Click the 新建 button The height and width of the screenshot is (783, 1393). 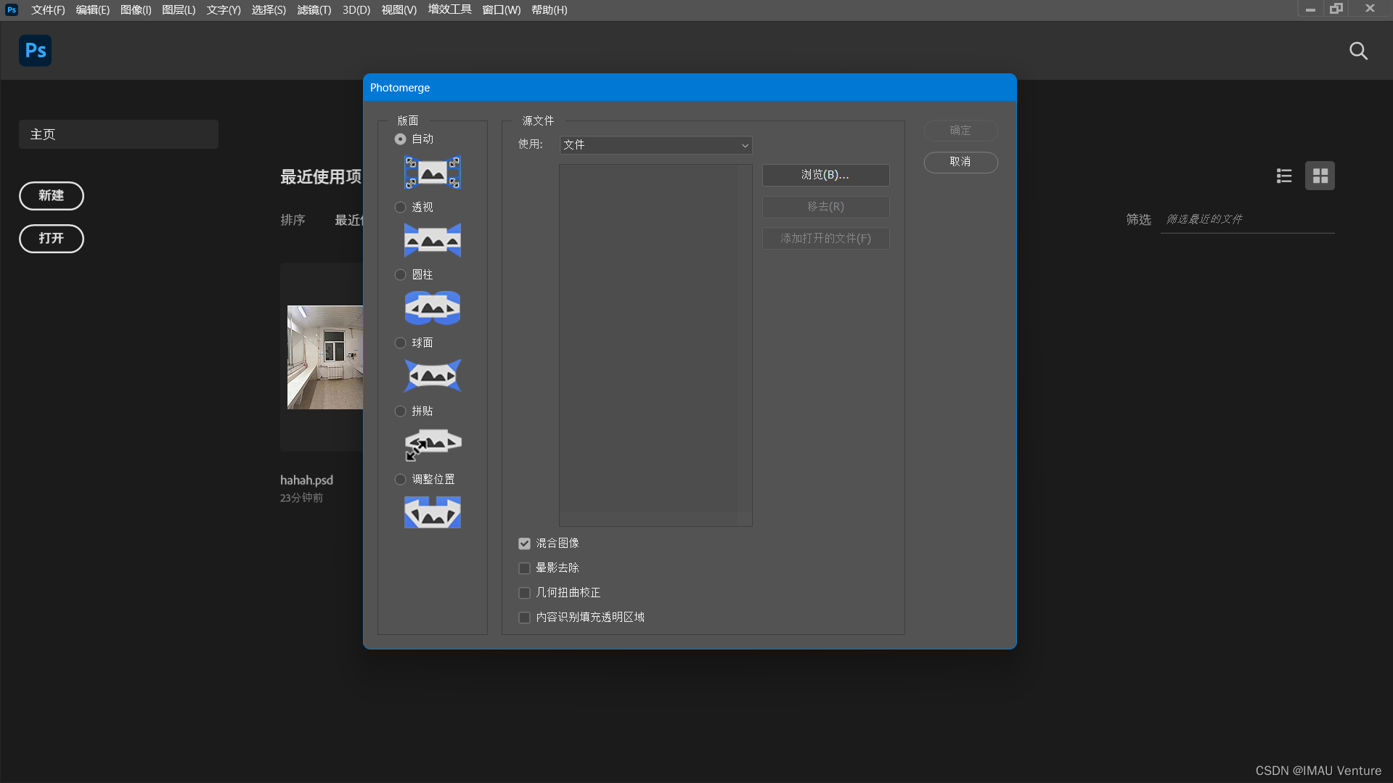point(52,196)
